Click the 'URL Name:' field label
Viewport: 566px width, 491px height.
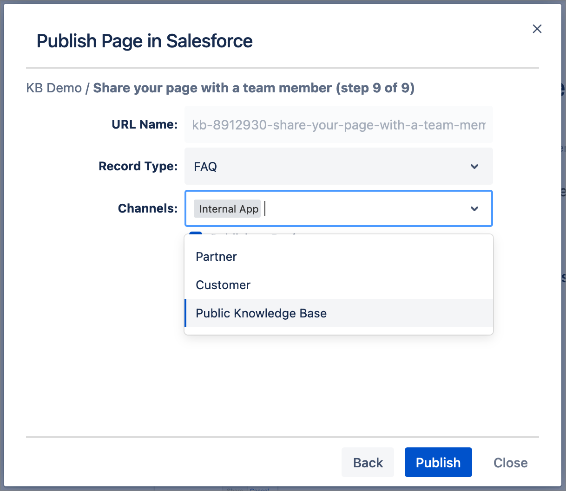point(145,124)
